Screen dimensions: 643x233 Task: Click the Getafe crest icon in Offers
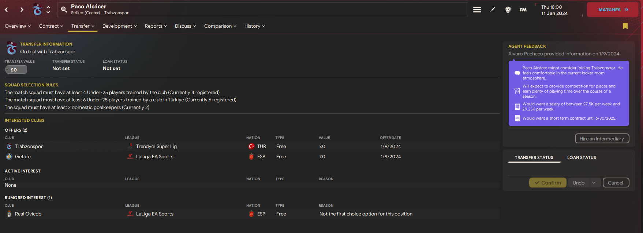(9, 156)
